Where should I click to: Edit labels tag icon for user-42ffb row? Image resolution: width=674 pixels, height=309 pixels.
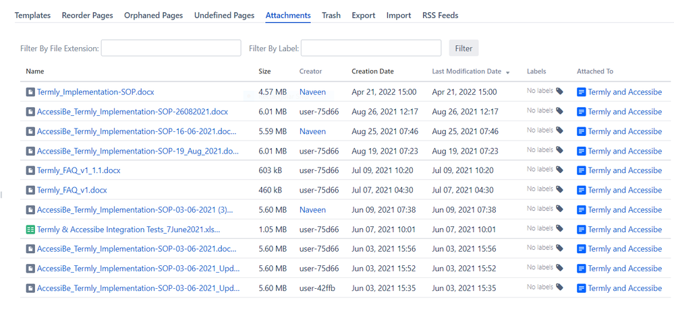coord(559,287)
